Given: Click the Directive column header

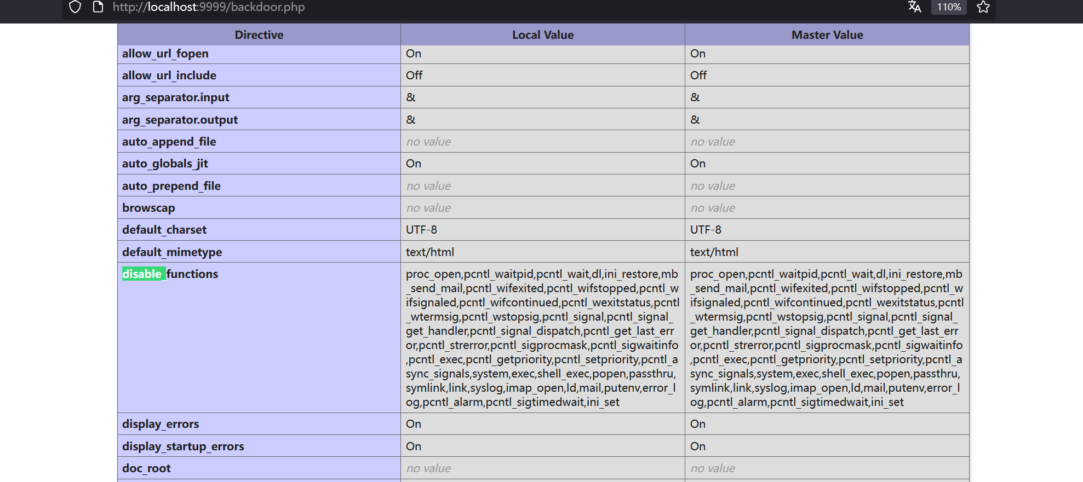Looking at the screenshot, I should coord(259,35).
